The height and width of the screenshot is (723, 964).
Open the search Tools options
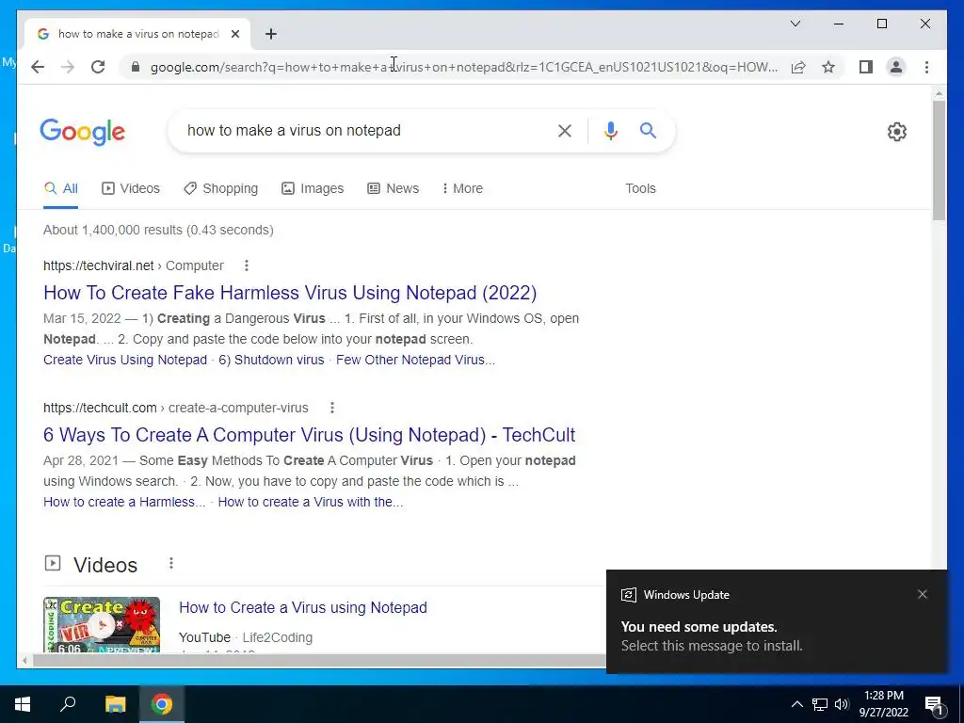click(640, 188)
